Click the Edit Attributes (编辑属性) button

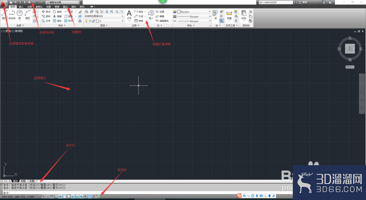click(x=162, y=21)
